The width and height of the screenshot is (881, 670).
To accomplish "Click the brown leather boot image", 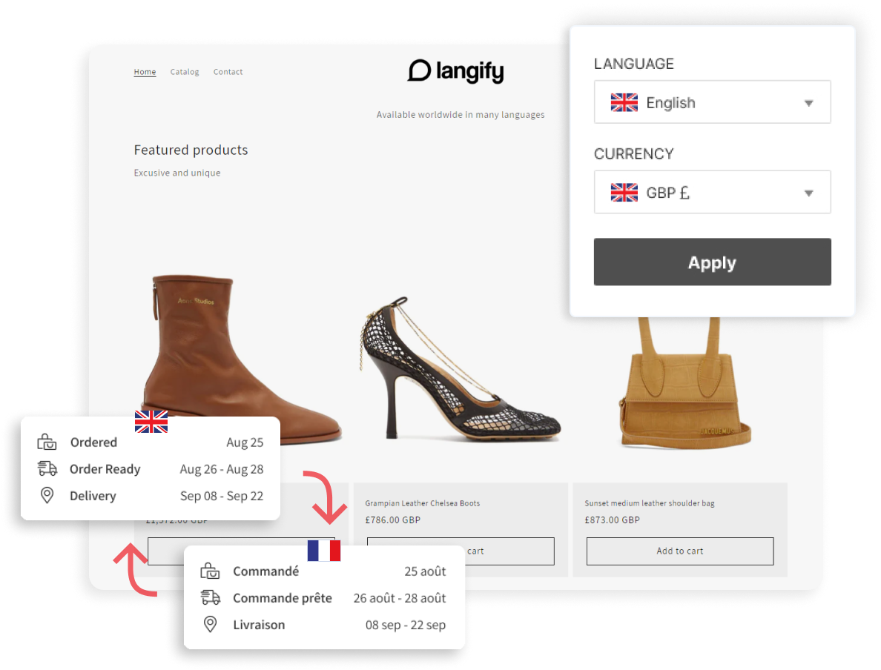I will (x=237, y=359).
